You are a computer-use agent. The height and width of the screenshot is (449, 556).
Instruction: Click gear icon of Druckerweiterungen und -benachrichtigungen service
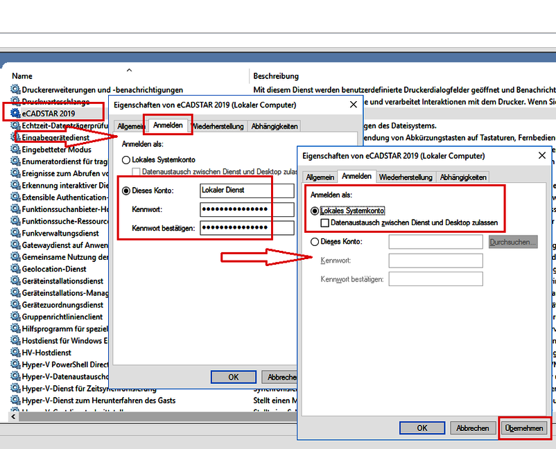click(15, 89)
